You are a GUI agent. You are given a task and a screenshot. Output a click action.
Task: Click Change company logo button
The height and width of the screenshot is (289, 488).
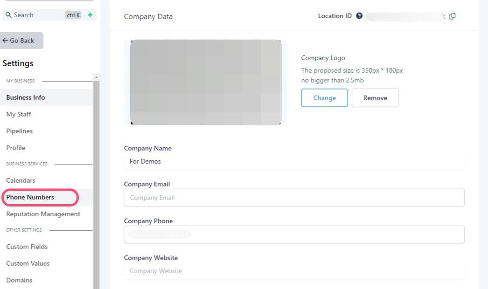pos(324,98)
